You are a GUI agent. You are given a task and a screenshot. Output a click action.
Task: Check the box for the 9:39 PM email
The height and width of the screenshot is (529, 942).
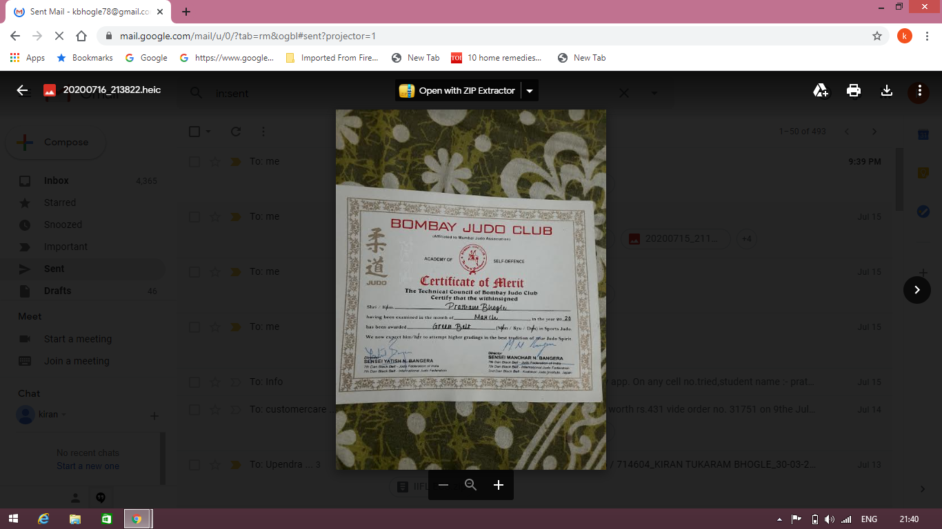194,162
